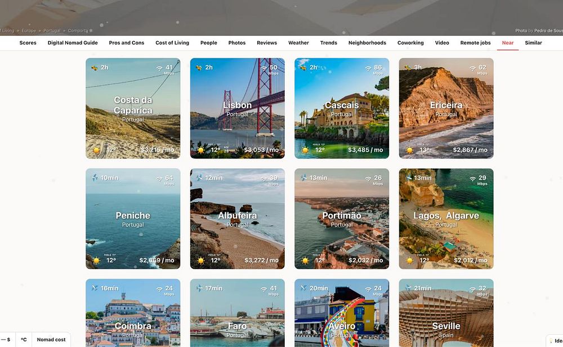The height and width of the screenshot is (347, 563).
Task: Click the travel icon on Lisbon card
Action: coord(199,67)
